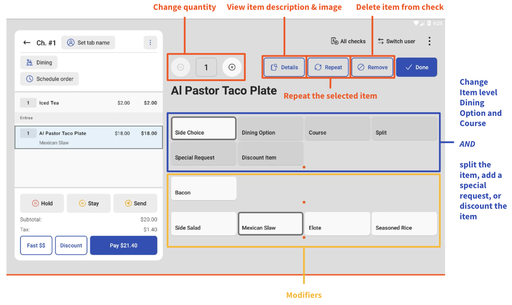Select the Elote modifier
512x305 pixels.
click(337, 224)
